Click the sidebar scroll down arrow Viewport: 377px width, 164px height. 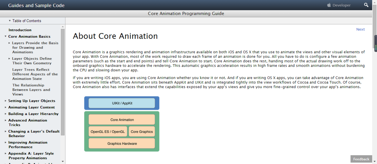coord(63,161)
